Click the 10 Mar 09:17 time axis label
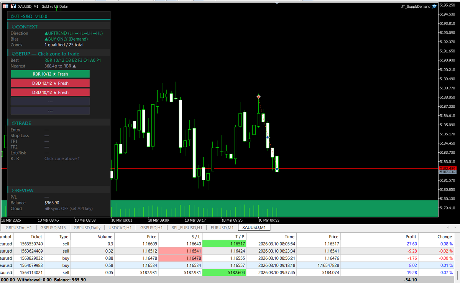This screenshot has width=460, height=283. point(196,220)
